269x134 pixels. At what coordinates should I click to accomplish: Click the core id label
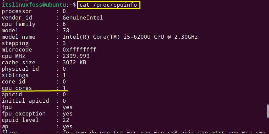[x=14, y=81]
